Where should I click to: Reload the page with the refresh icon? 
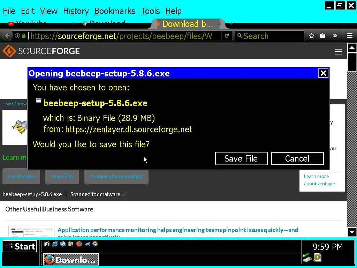point(227,36)
